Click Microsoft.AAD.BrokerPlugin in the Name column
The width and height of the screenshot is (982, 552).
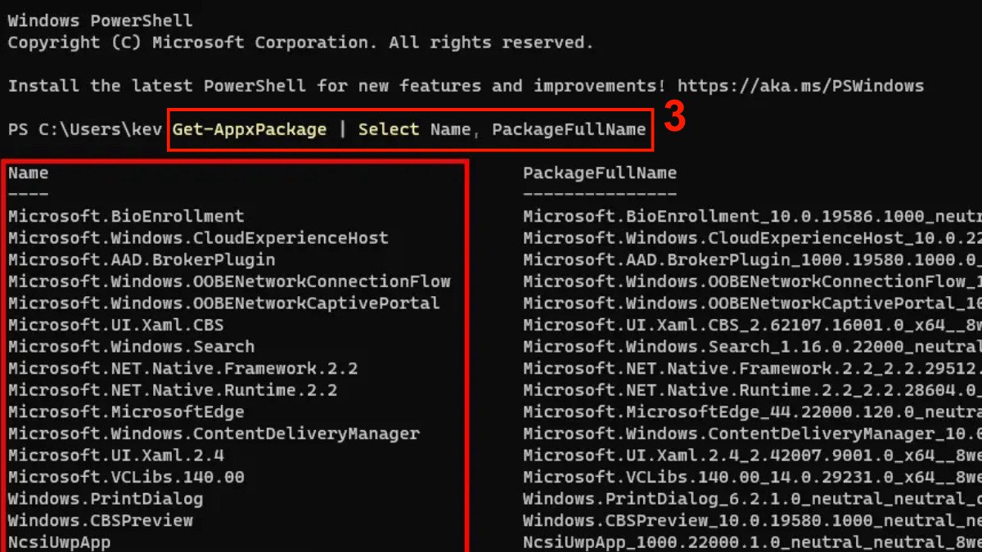coord(142,260)
